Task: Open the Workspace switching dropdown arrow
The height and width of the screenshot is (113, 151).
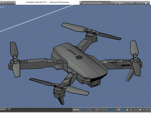Action: pyautogui.click(x=143, y=110)
